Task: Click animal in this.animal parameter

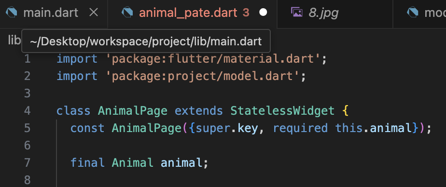Action: coord(391,129)
